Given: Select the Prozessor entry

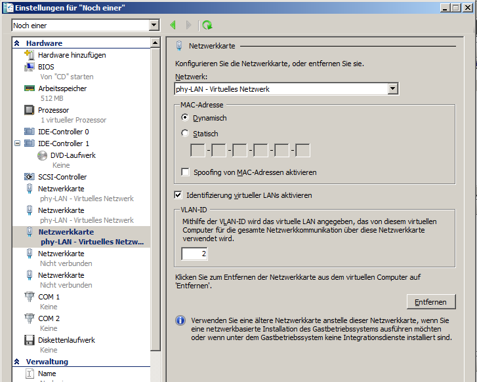Looking at the screenshot, I should [x=54, y=110].
